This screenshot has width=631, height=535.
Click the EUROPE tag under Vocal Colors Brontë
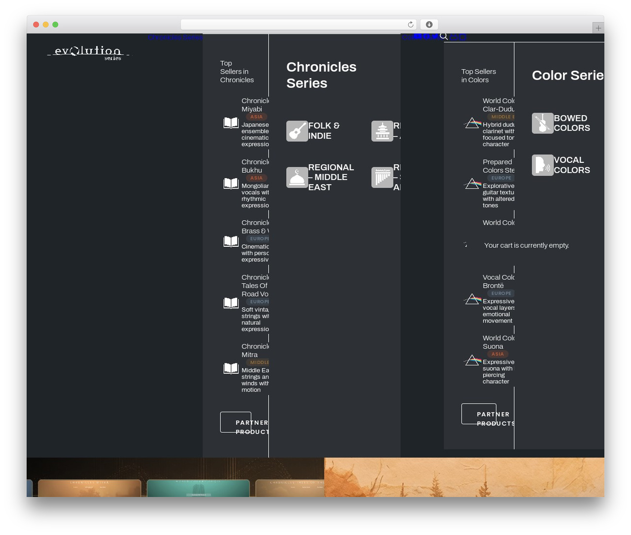click(501, 293)
